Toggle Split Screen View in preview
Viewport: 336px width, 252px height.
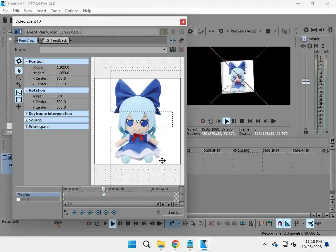[x=220, y=31]
